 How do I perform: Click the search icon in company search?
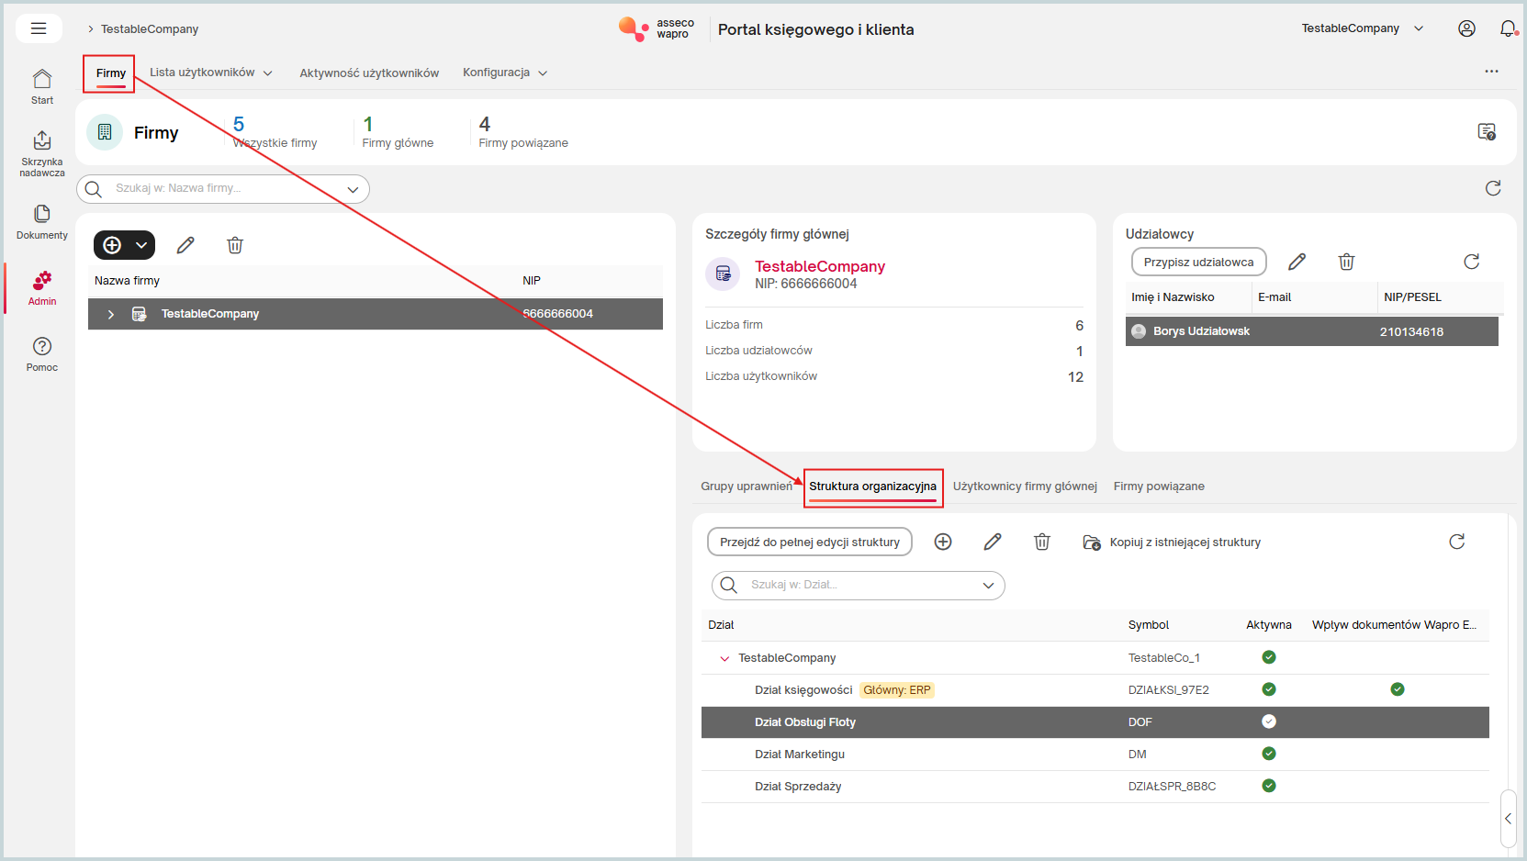93,189
